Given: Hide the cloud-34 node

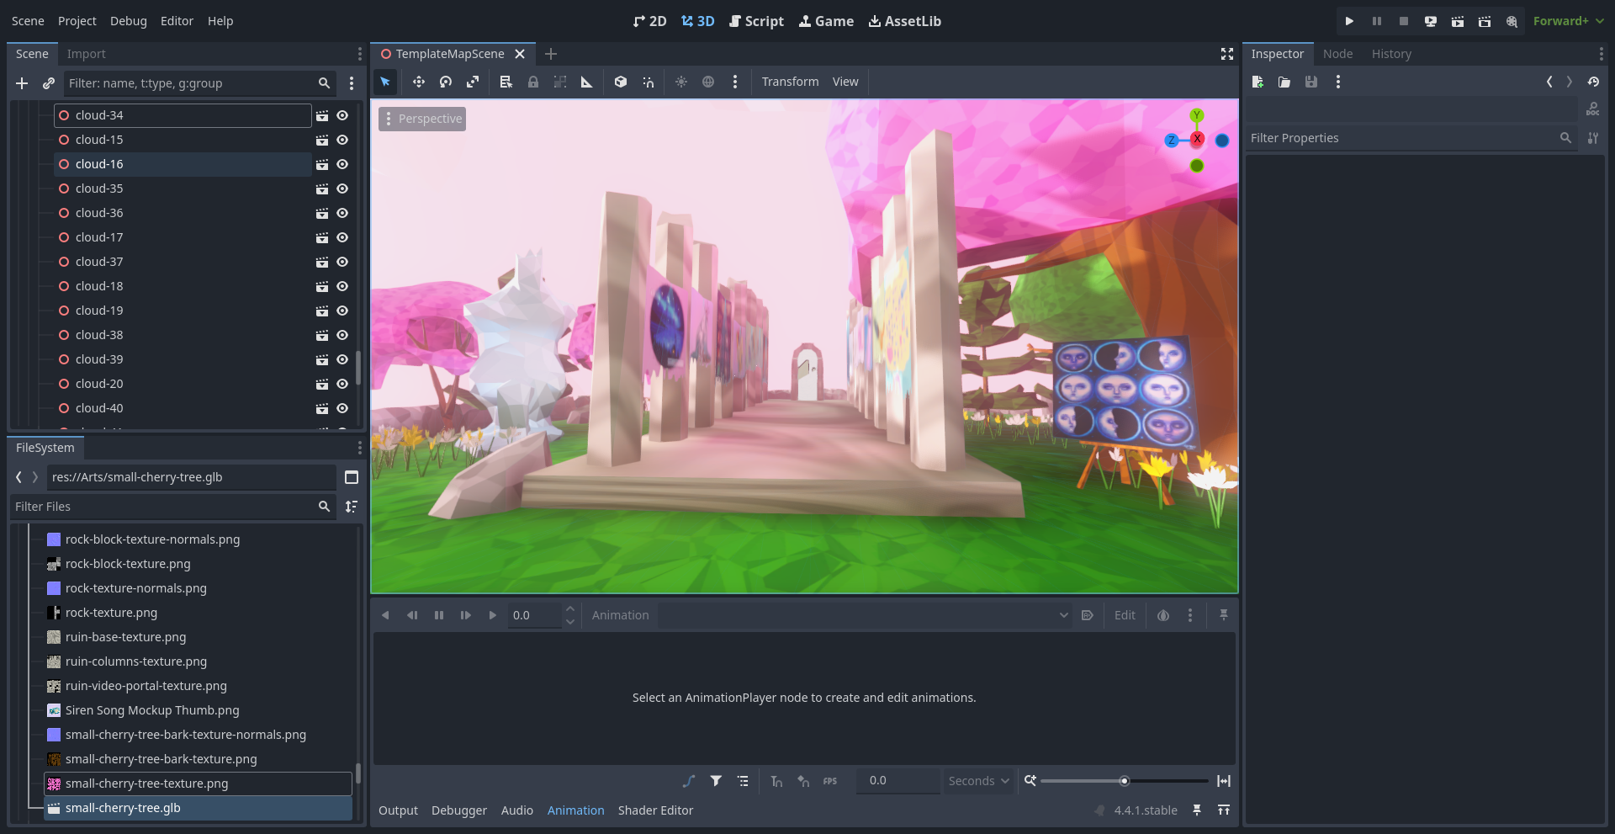Looking at the screenshot, I should pyautogui.click(x=342, y=115).
